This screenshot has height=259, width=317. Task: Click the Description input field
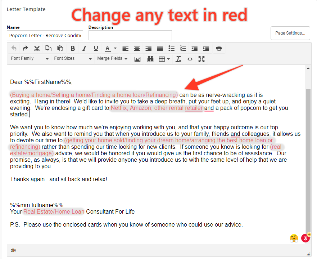[x=130, y=35]
